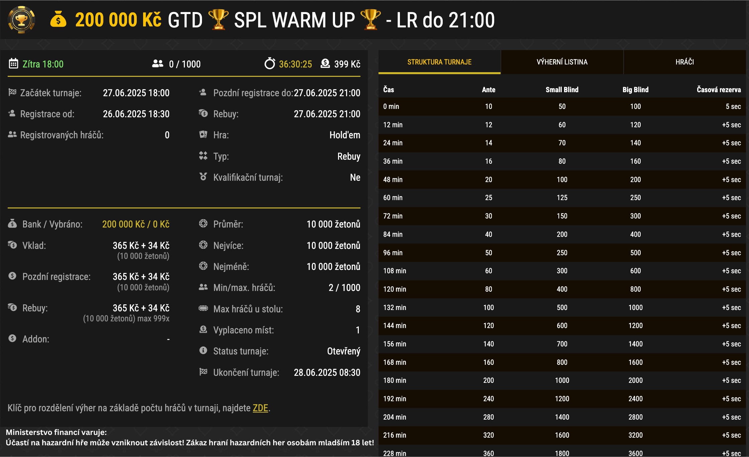The width and height of the screenshot is (749, 457).
Task: Click the 399 Kč buy-in amount
Action: tap(346, 63)
